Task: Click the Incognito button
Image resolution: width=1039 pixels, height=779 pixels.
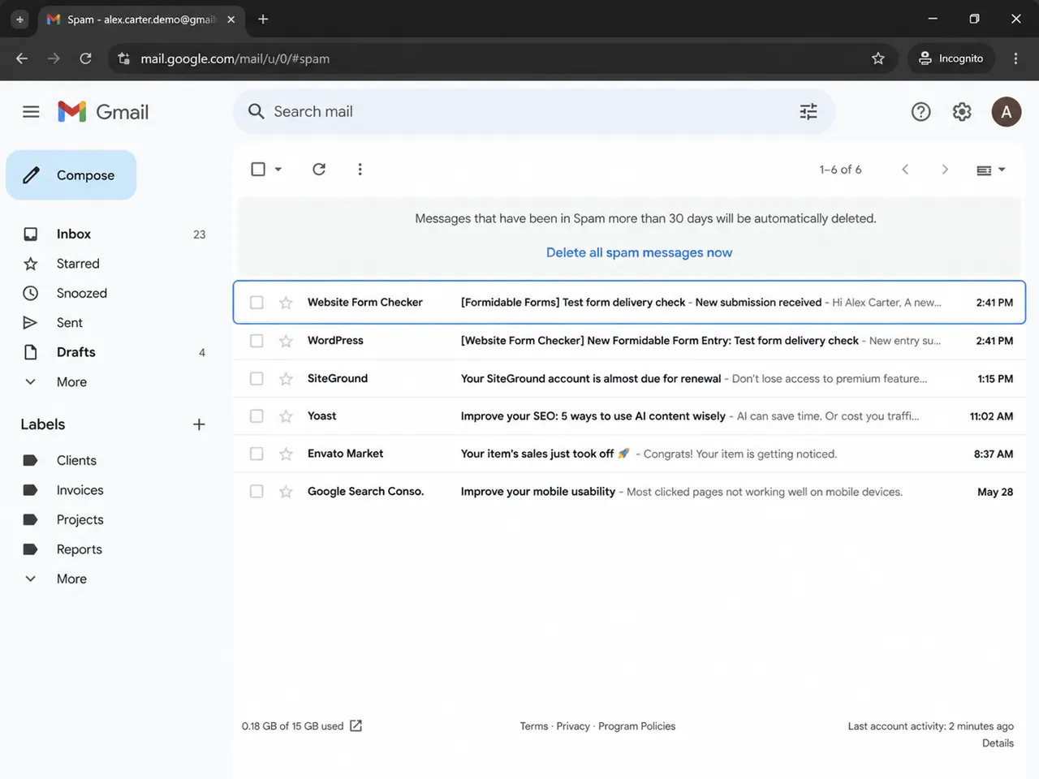Action: pos(951,58)
